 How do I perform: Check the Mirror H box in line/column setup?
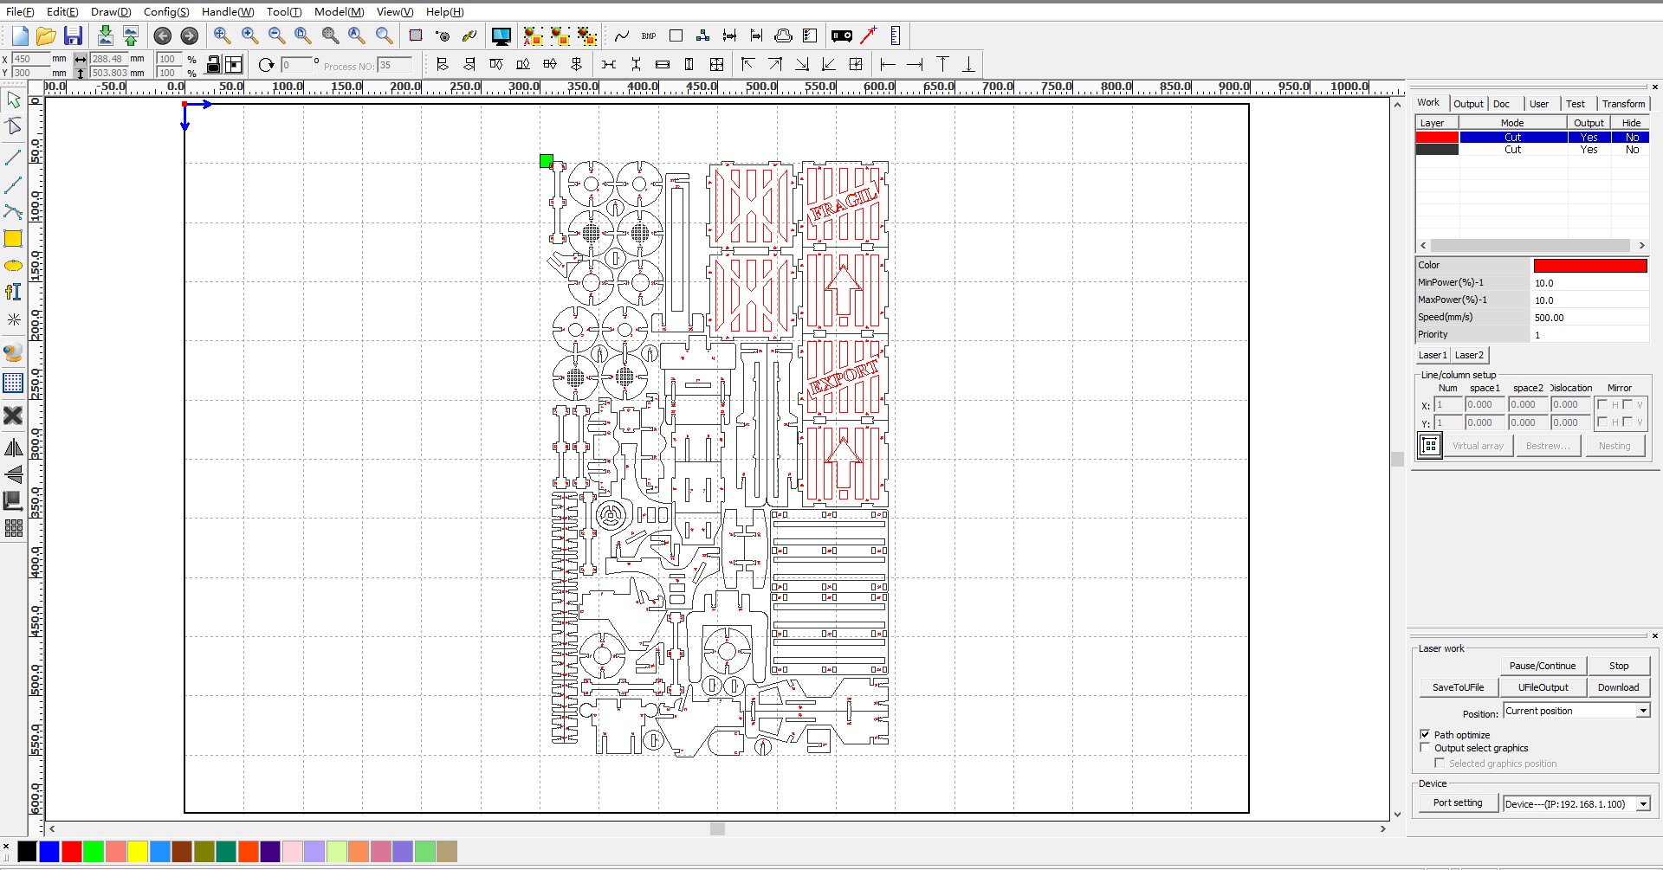[x=1602, y=404]
